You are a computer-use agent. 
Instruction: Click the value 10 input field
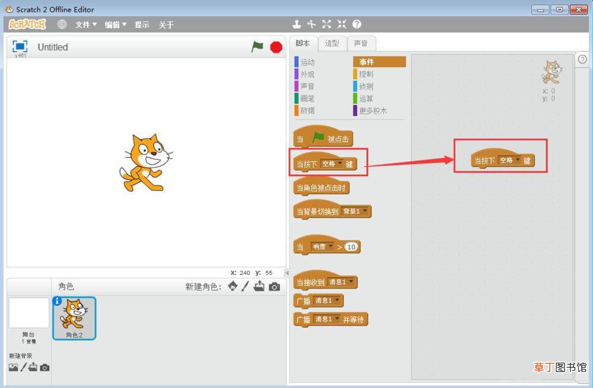[x=351, y=246]
